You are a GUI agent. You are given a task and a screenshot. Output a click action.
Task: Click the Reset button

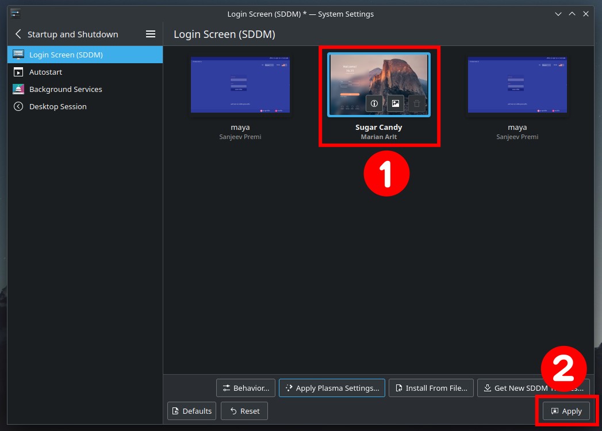tap(244, 411)
